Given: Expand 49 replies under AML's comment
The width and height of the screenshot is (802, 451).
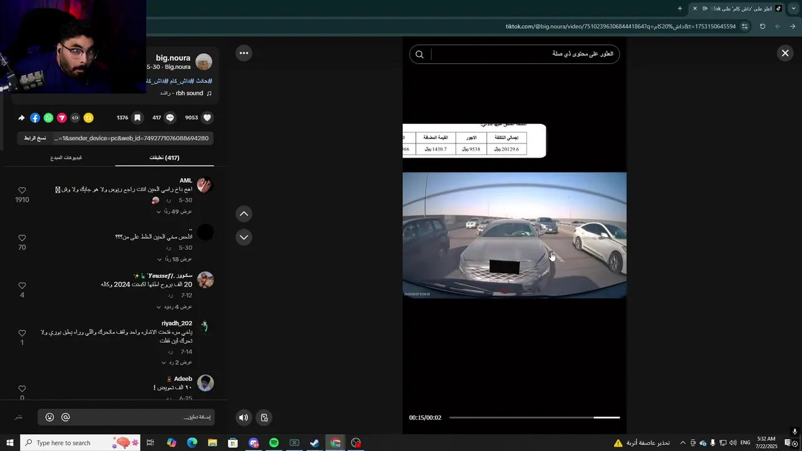Looking at the screenshot, I should click(174, 212).
